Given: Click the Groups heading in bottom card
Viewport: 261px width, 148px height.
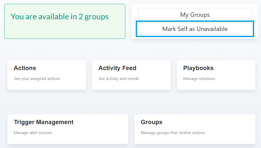Looking at the screenshot, I should tap(151, 122).
